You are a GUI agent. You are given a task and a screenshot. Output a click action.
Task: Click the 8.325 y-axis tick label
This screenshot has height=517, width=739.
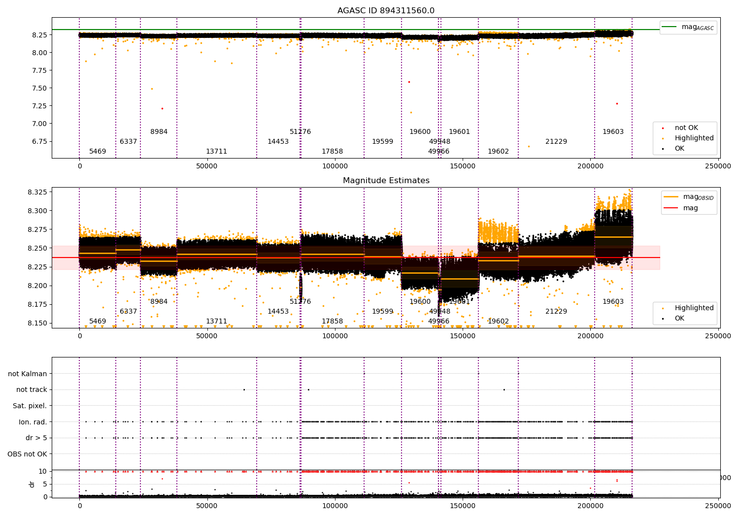[x=37, y=192]
